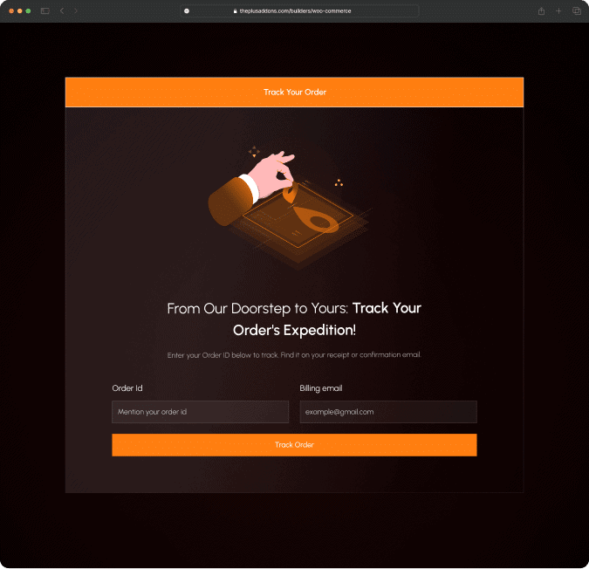Click the Share icon in Safari toolbar
The height and width of the screenshot is (569, 589).
[542, 10]
